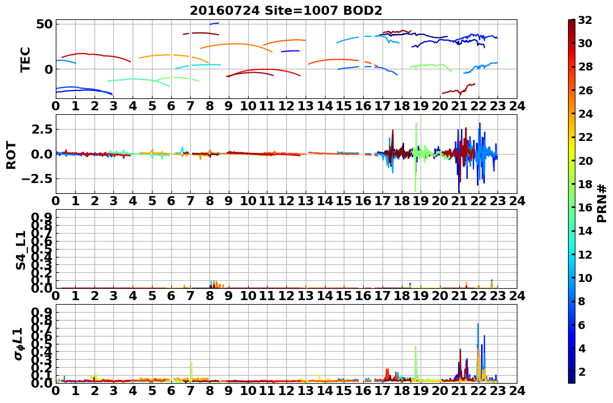The width and height of the screenshot is (613, 403).
Task: Click hour '22' tick under sigma-phi panel
Action: pos(479,390)
